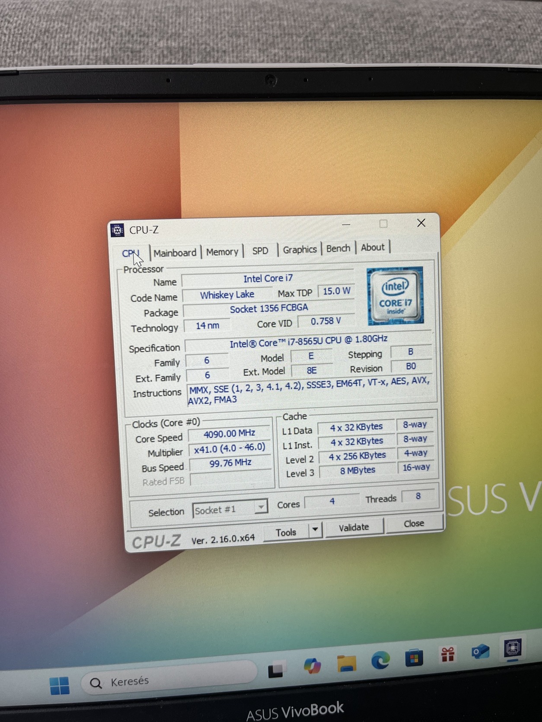Click the CPU-Z icon in the taskbar
The image size is (542, 722).
click(513, 648)
